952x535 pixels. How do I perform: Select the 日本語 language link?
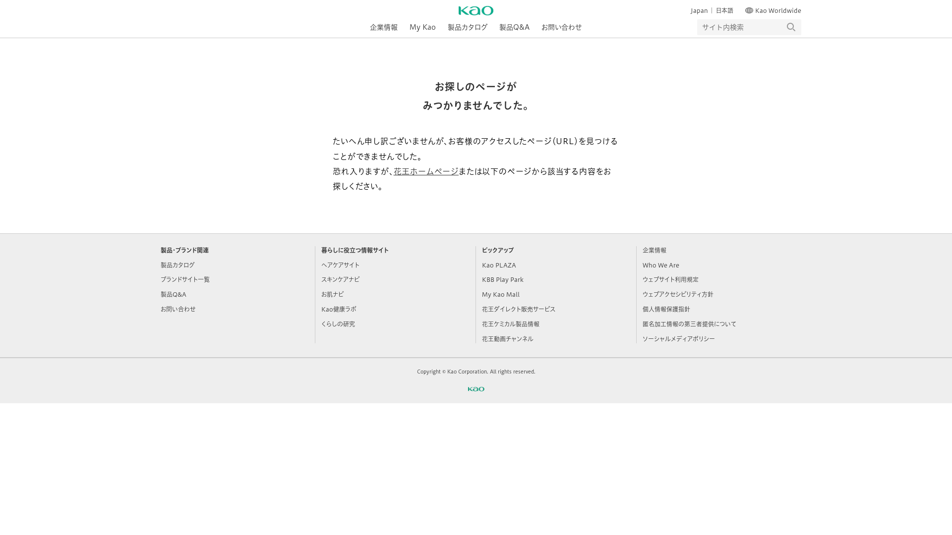point(724,10)
